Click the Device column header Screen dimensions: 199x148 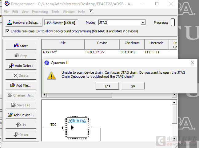[x=102, y=44]
